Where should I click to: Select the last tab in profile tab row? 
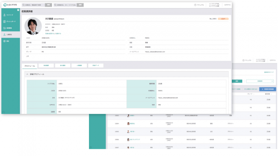95,66
